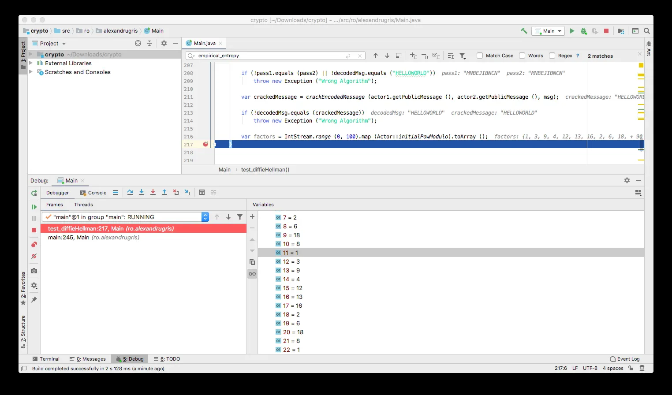Image resolution: width=672 pixels, height=395 pixels.
Task: Open View Breakpoints icon in debug sidebar
Action: pyautogui.click(x=34, y=244)
